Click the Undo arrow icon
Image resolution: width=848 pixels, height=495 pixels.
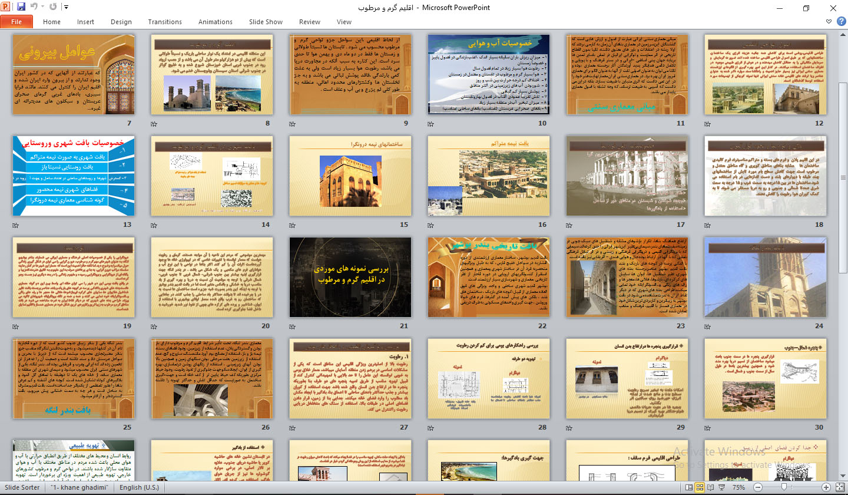coord(34,8)
